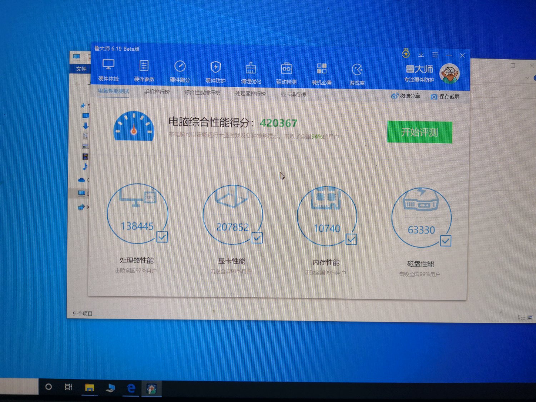Open File Explorer from the taskbar
This screenshot has width=536, height=402.
(89, 387)
